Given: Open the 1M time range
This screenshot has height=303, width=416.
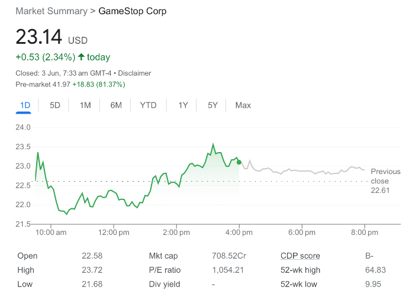Looking at the screenshot, I should point(85,105).
